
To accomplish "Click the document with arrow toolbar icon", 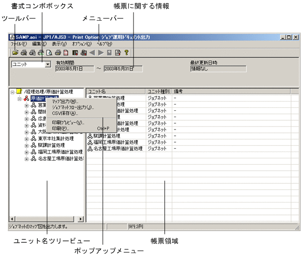I will (118, 52).
